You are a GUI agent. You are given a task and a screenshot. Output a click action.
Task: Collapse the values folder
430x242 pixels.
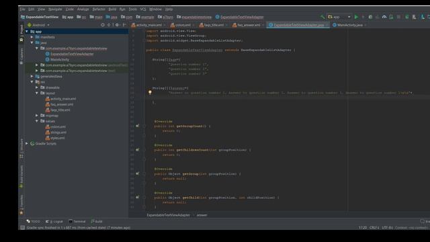point(37,121)
